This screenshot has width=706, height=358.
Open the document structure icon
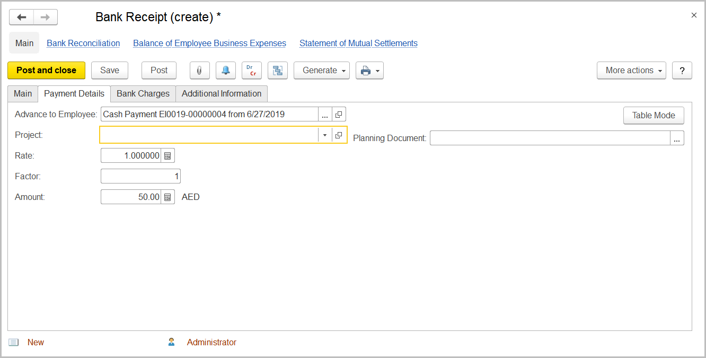(x=278, y=70)
